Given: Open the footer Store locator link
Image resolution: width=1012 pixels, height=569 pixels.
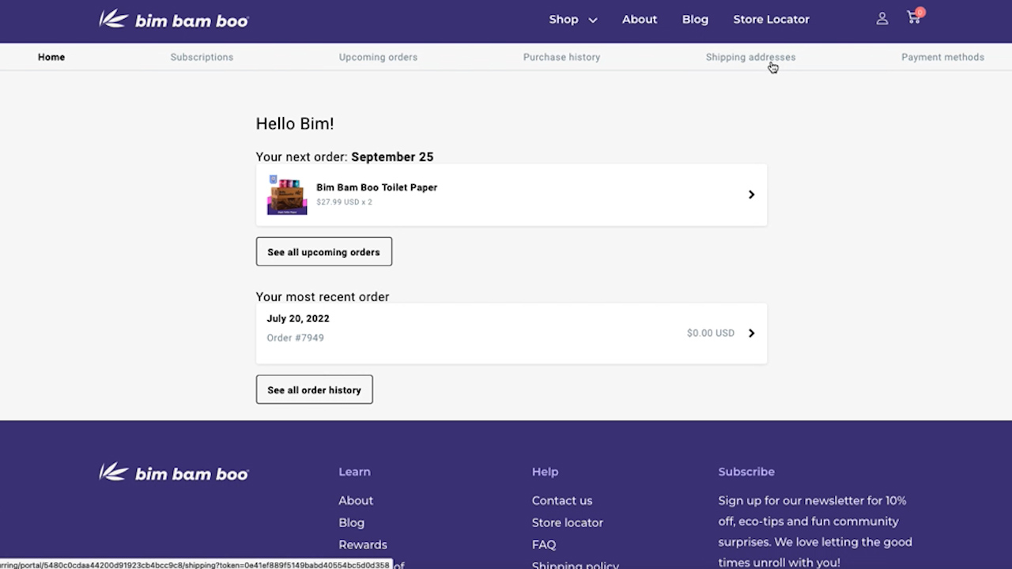Looking at the screenshot, I should pyautogui.click(x=568, y=522).
